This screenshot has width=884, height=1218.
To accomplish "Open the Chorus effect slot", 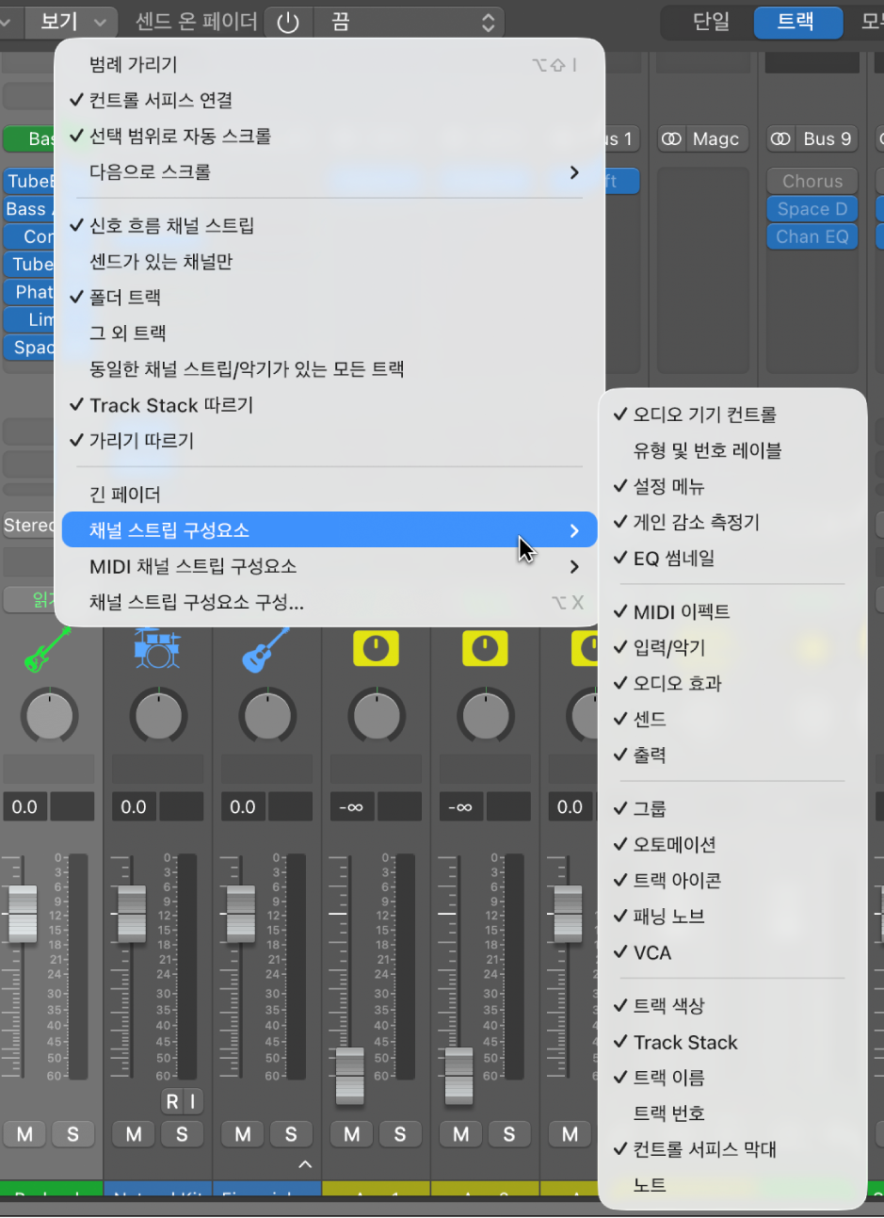I will pos(812,181).
